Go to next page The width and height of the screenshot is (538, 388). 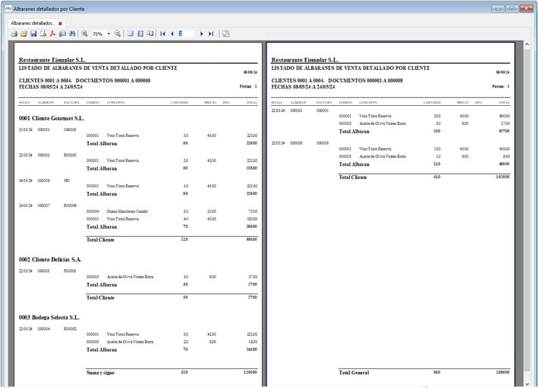201,34
